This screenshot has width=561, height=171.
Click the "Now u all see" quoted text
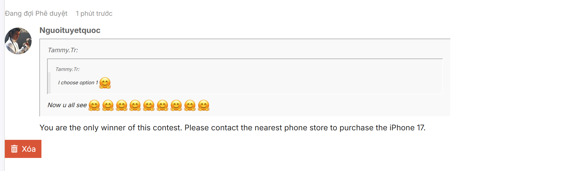[x=67, y=105]
